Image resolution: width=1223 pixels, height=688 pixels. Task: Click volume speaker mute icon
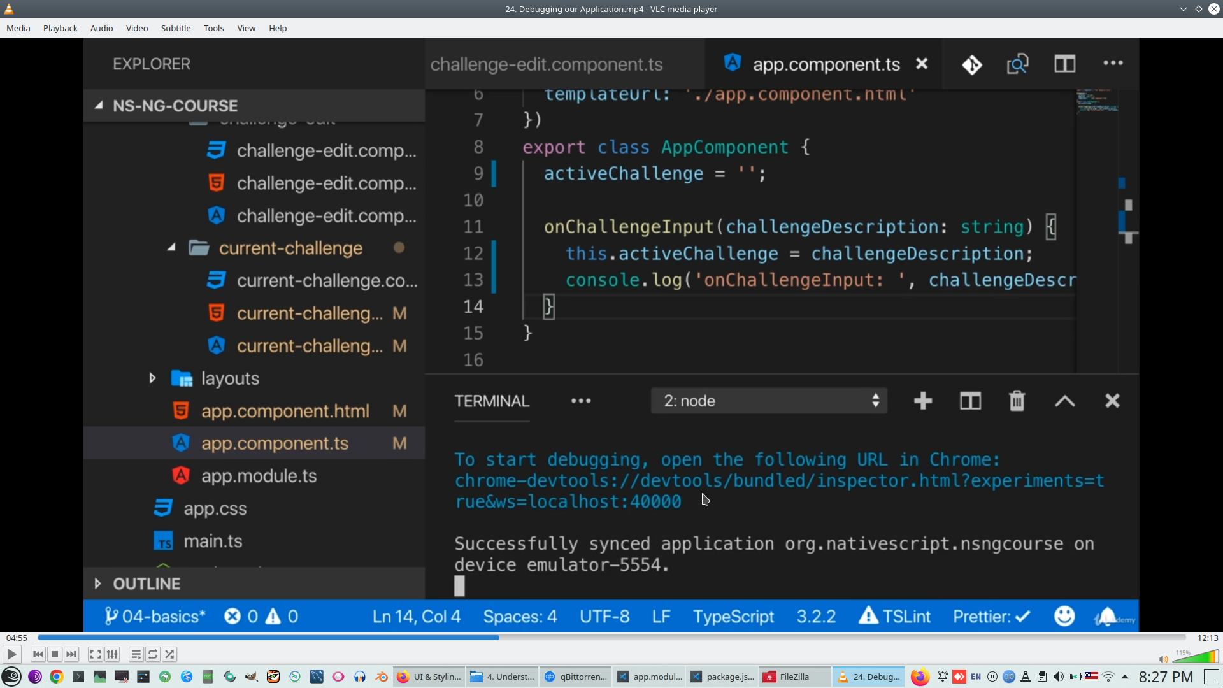[1163, 659]
